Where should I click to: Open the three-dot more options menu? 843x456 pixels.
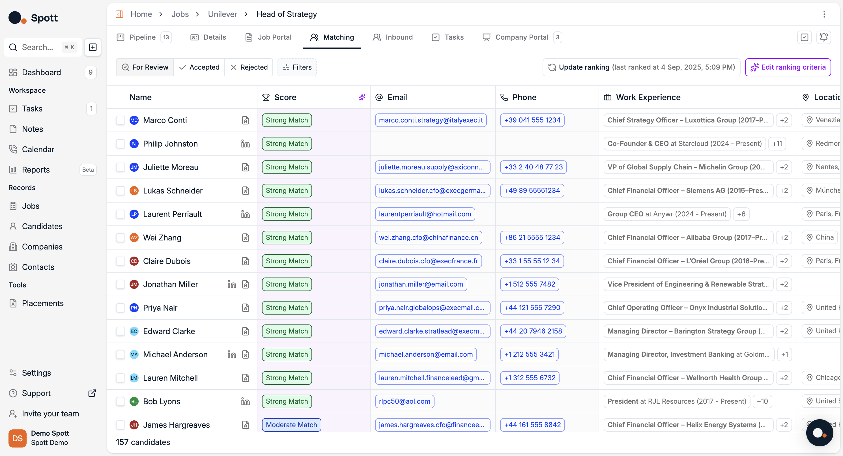click(x=824, y=14)
